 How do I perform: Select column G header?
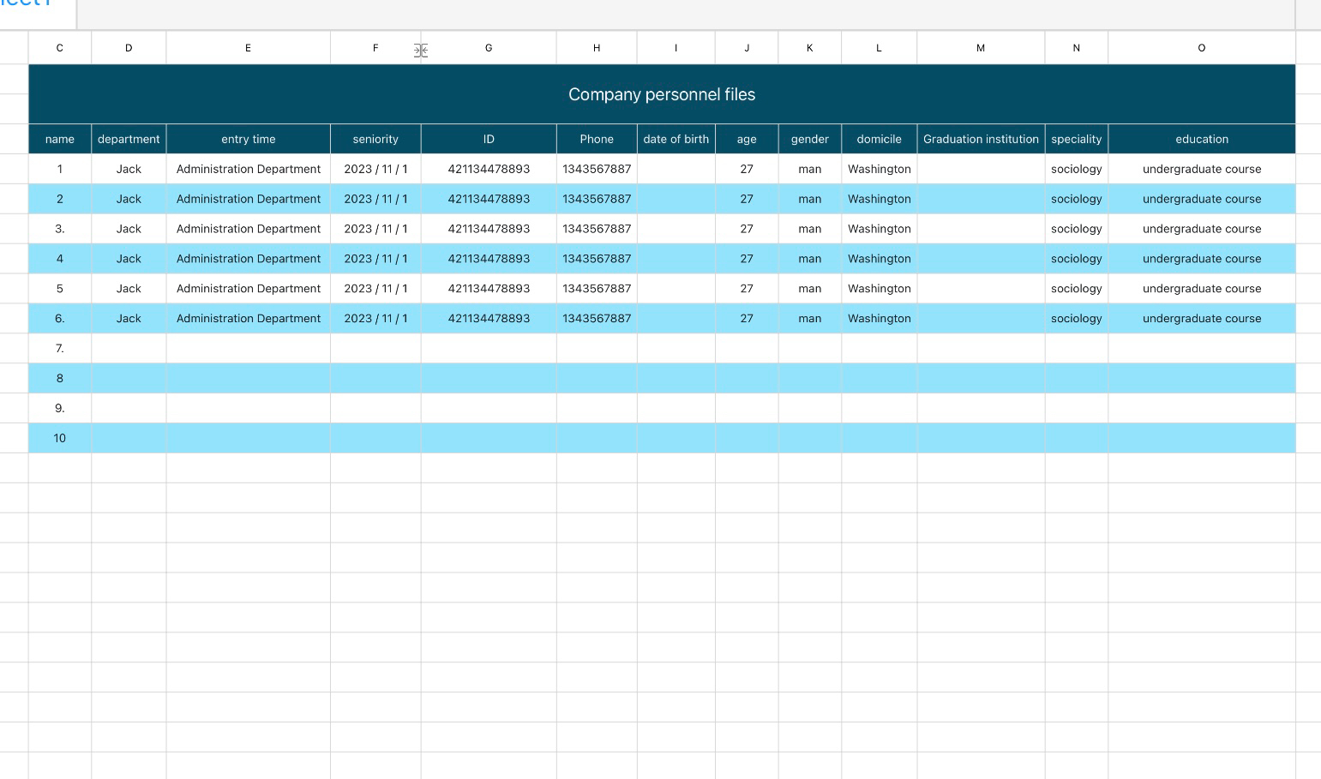pyautogui.click(x=489, y=48)
